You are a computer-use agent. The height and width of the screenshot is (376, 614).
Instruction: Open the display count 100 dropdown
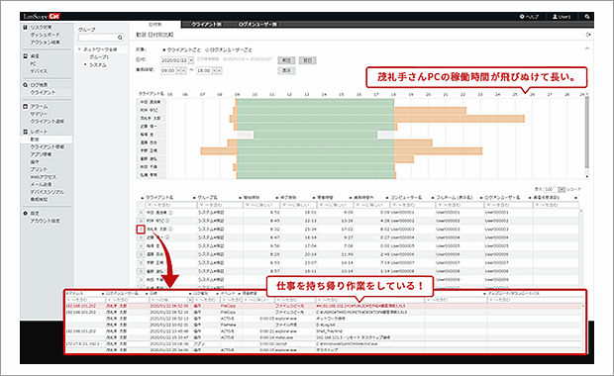[562, 189]
